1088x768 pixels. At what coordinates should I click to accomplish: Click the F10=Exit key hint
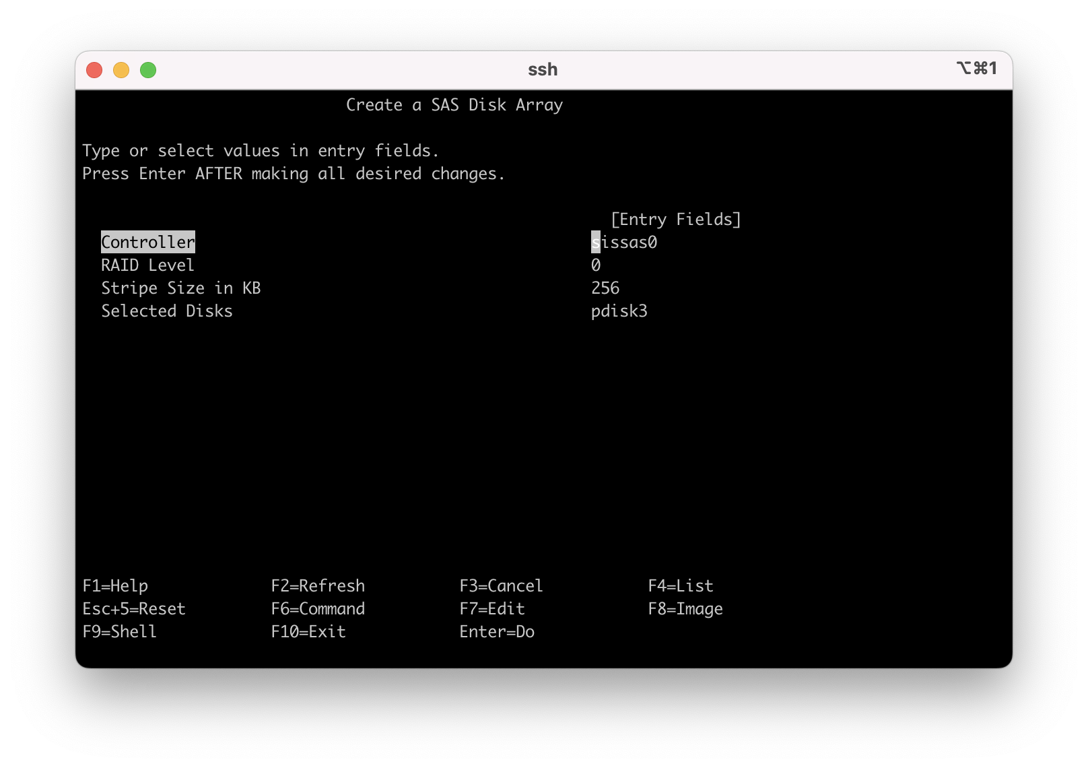click(308, 631)
